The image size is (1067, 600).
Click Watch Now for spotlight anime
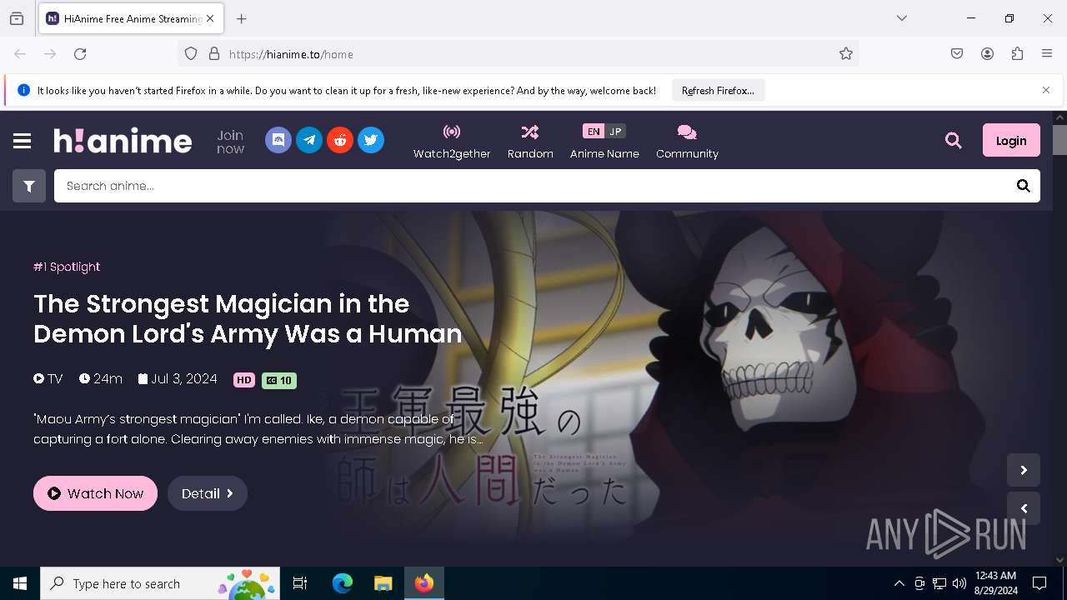pyautogui.click(x=95, y=493)
